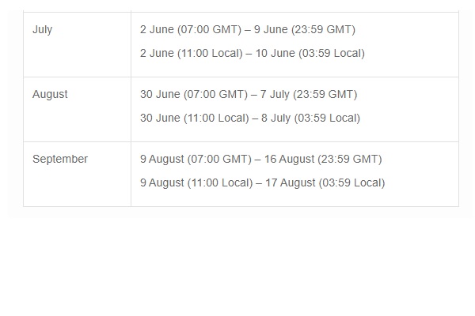Click the August row's date cell
475x316 pixels.
294,110
